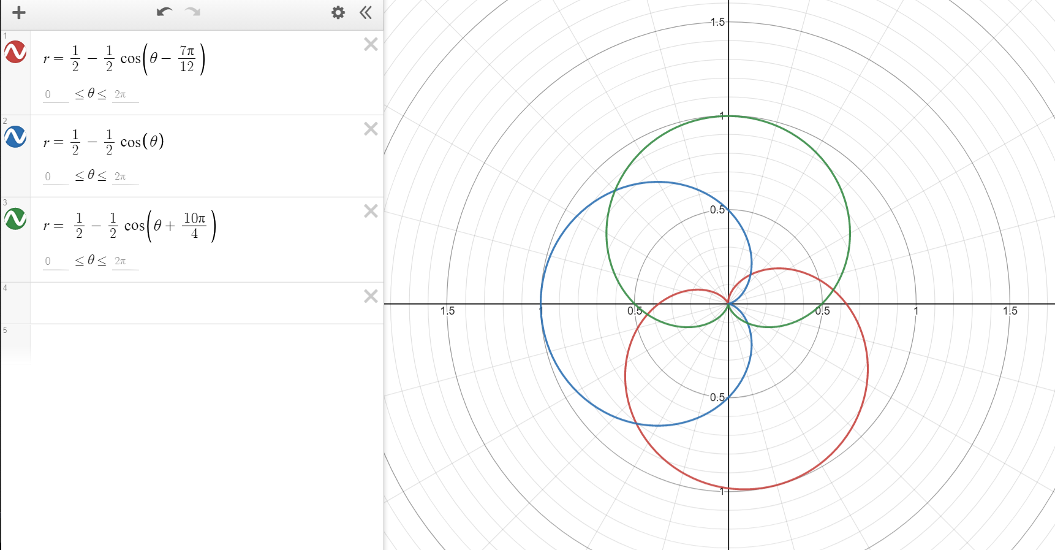
Task: Collapse the expression list panel
Action: pos(366,13)
